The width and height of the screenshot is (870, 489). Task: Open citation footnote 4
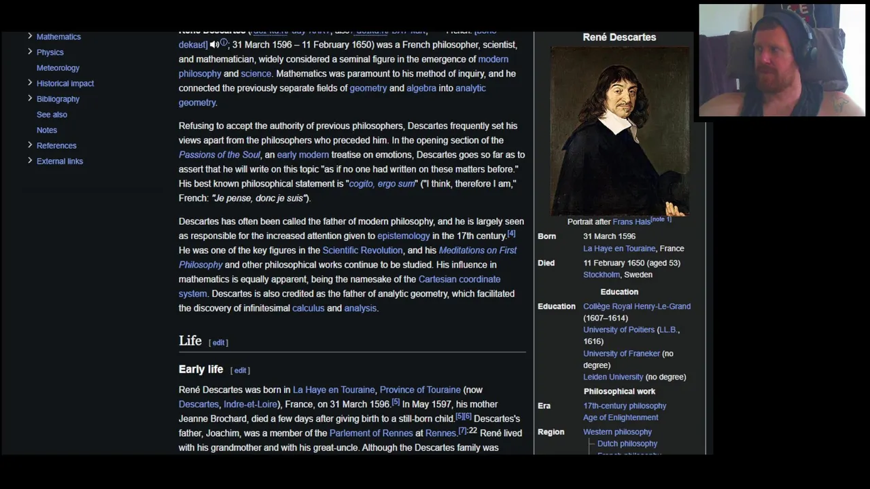pos(511,234)
